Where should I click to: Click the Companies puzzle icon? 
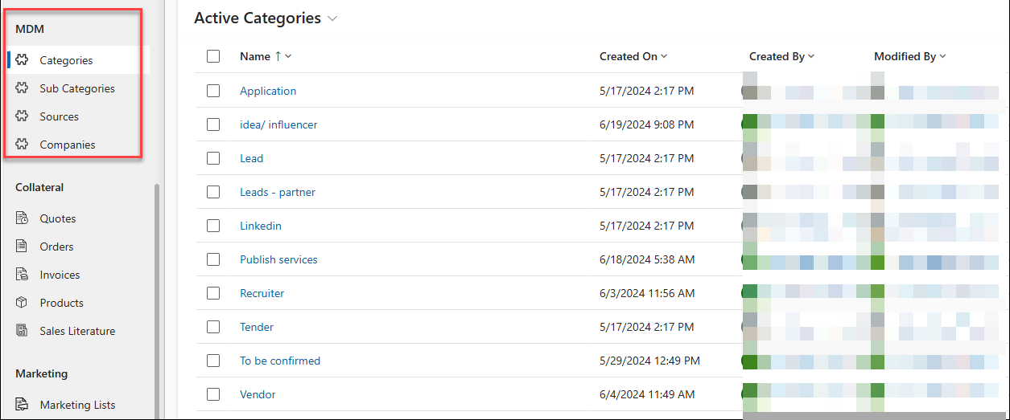coord(23,145)
